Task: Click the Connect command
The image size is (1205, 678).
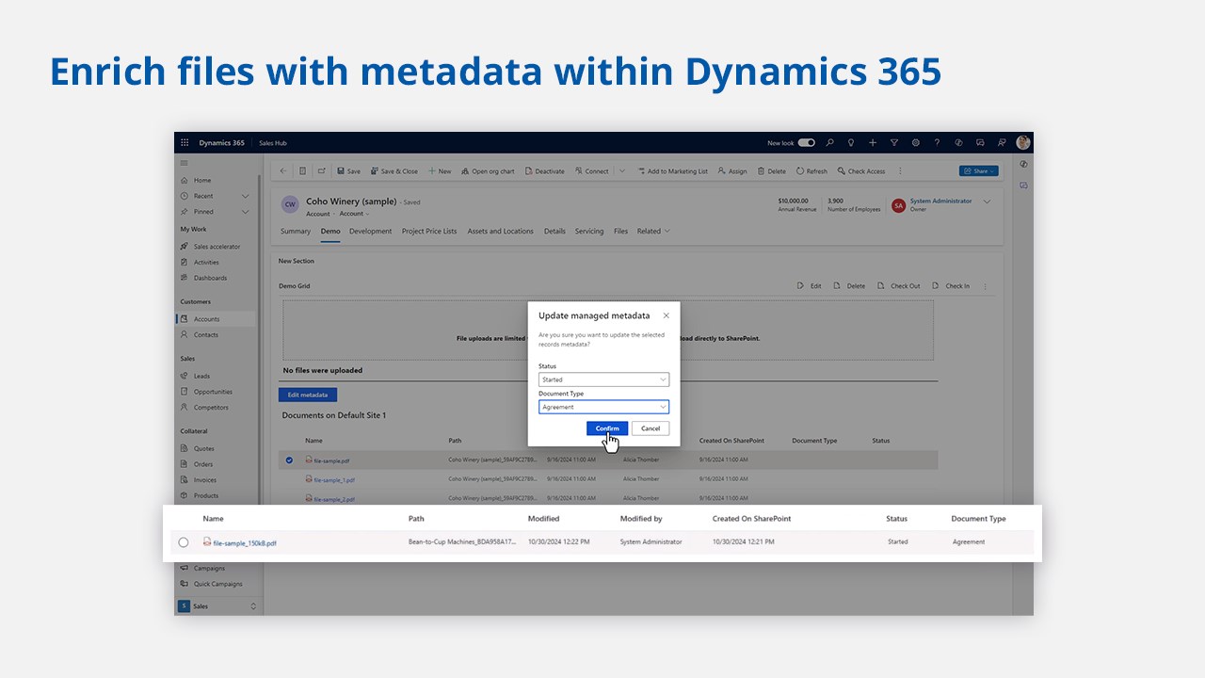Action: pos(591,171)
